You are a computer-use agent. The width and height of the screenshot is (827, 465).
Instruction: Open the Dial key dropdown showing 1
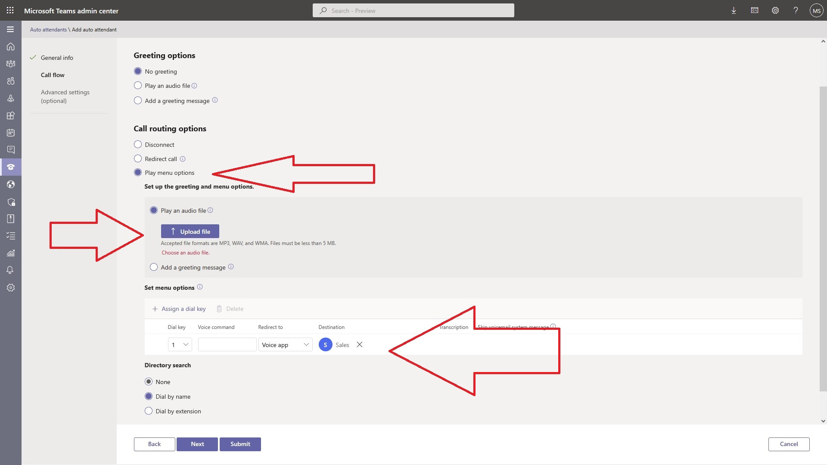click(x=179, y=344)
